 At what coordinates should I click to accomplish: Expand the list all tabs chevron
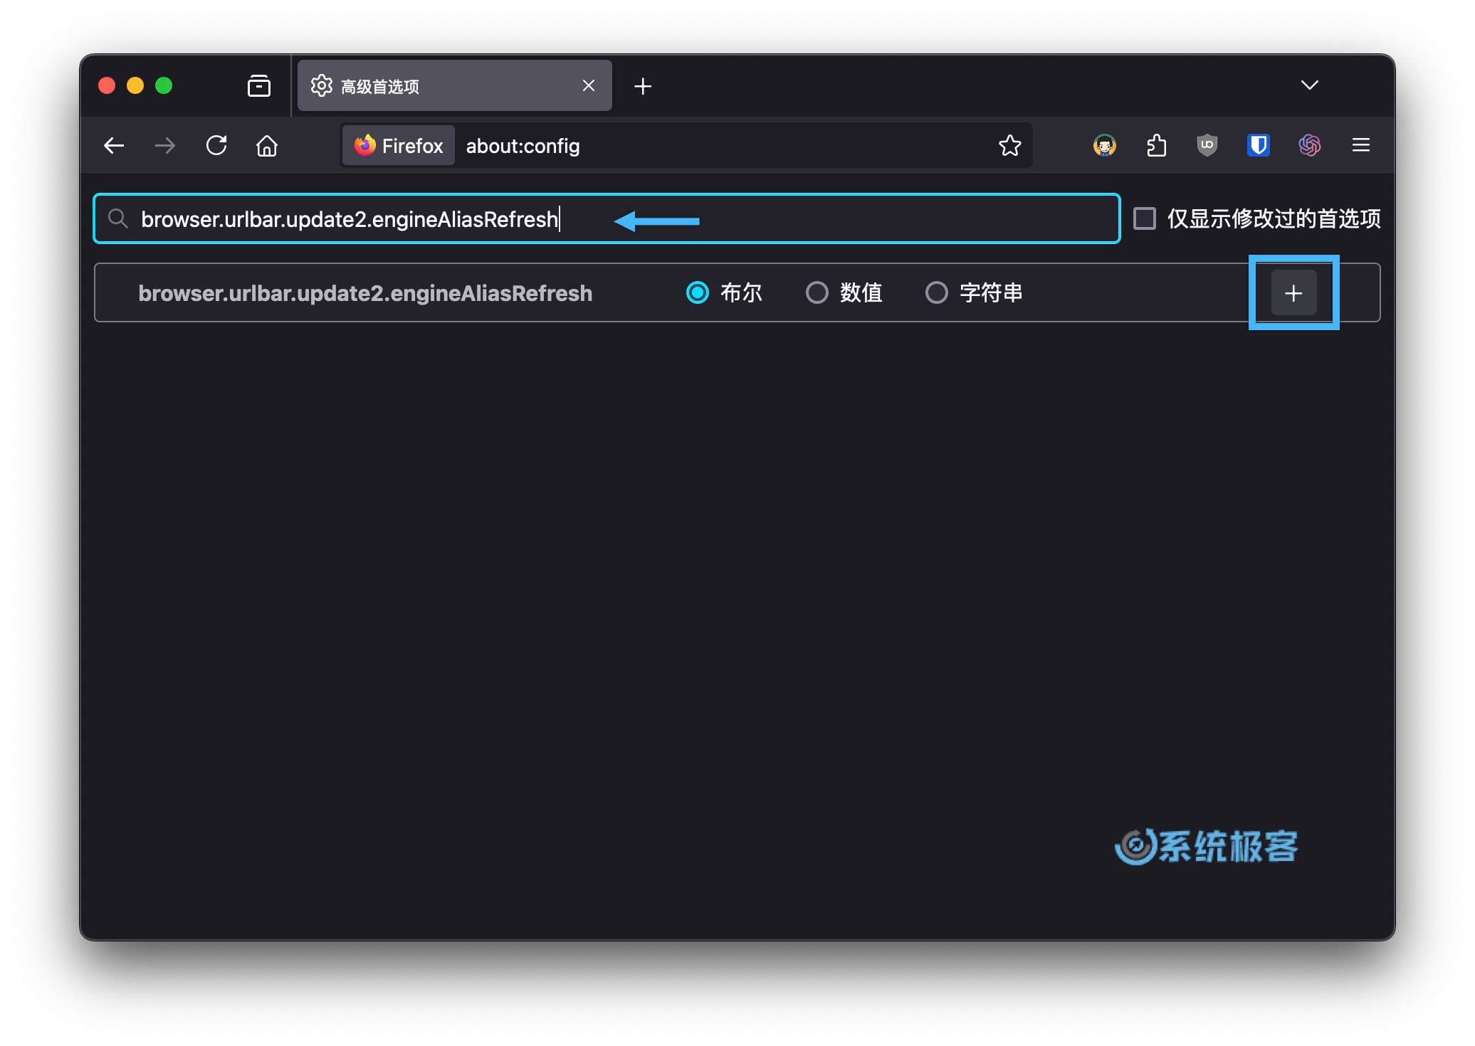(1310, 85)
